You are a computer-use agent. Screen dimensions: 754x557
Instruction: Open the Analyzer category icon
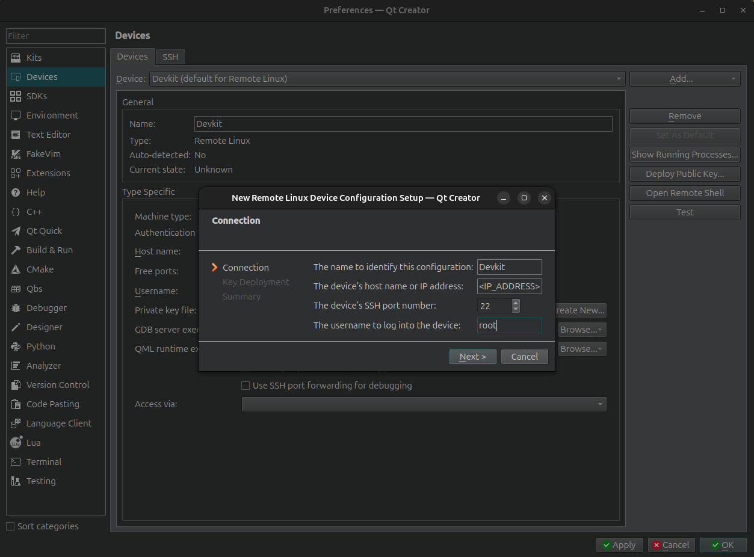16,366
